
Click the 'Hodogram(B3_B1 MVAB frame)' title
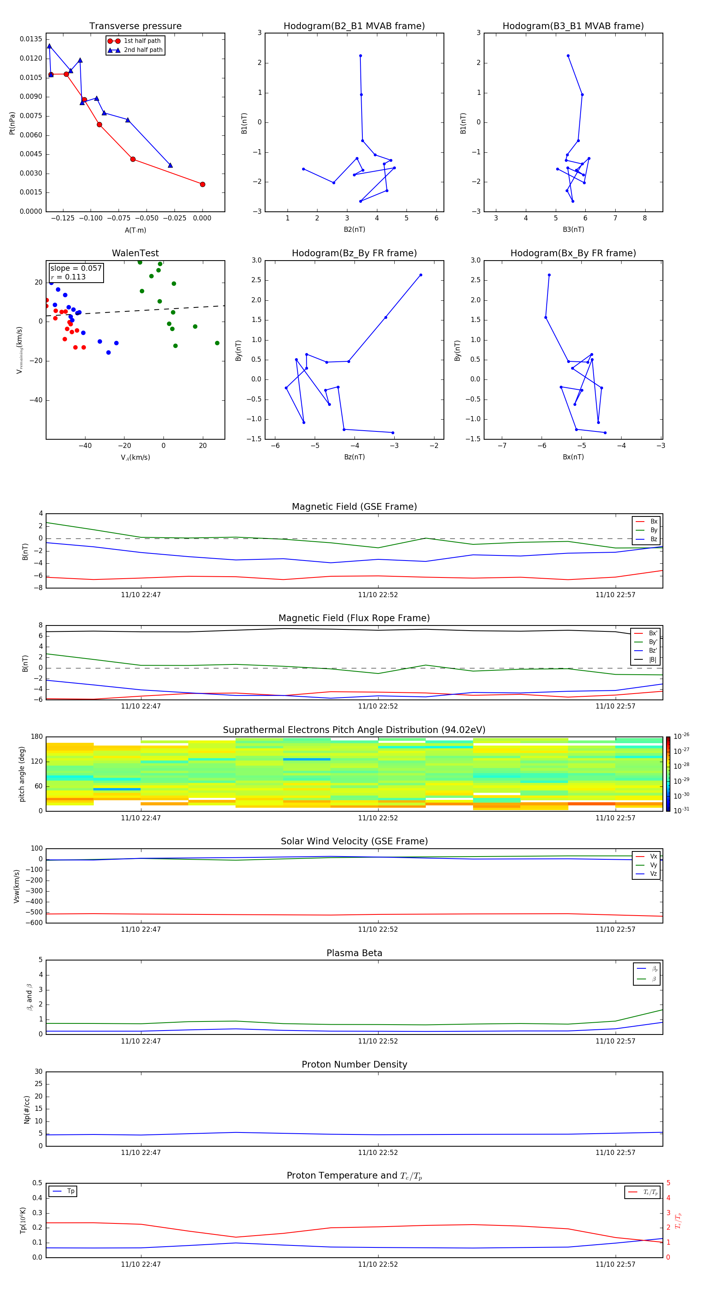click(573, 26)
